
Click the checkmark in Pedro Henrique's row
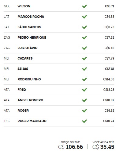point(84,38)
